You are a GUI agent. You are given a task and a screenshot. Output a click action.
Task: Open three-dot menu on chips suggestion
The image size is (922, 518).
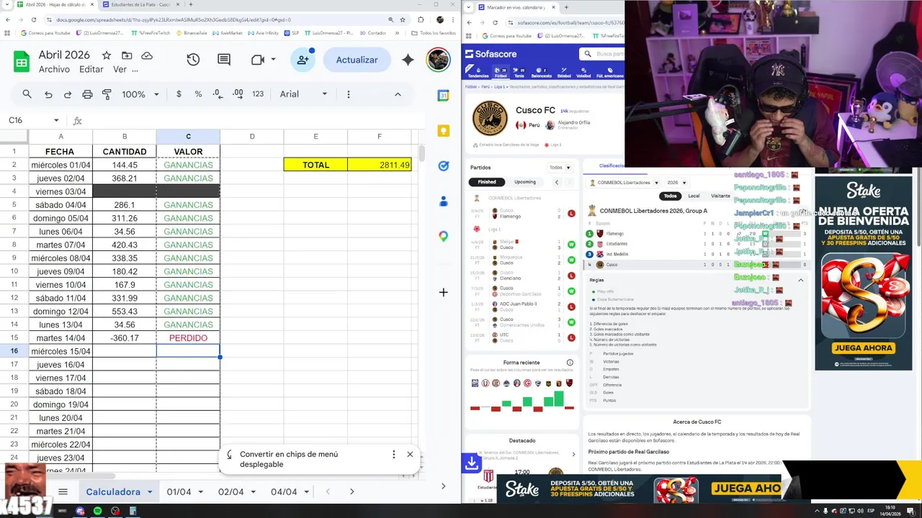393,454
